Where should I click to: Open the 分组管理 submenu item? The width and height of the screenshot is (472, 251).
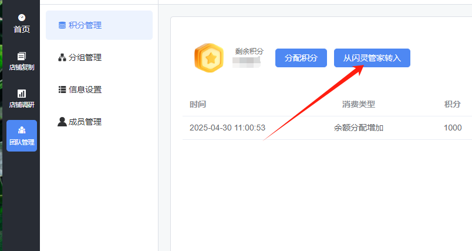click(x=99, y=57)
